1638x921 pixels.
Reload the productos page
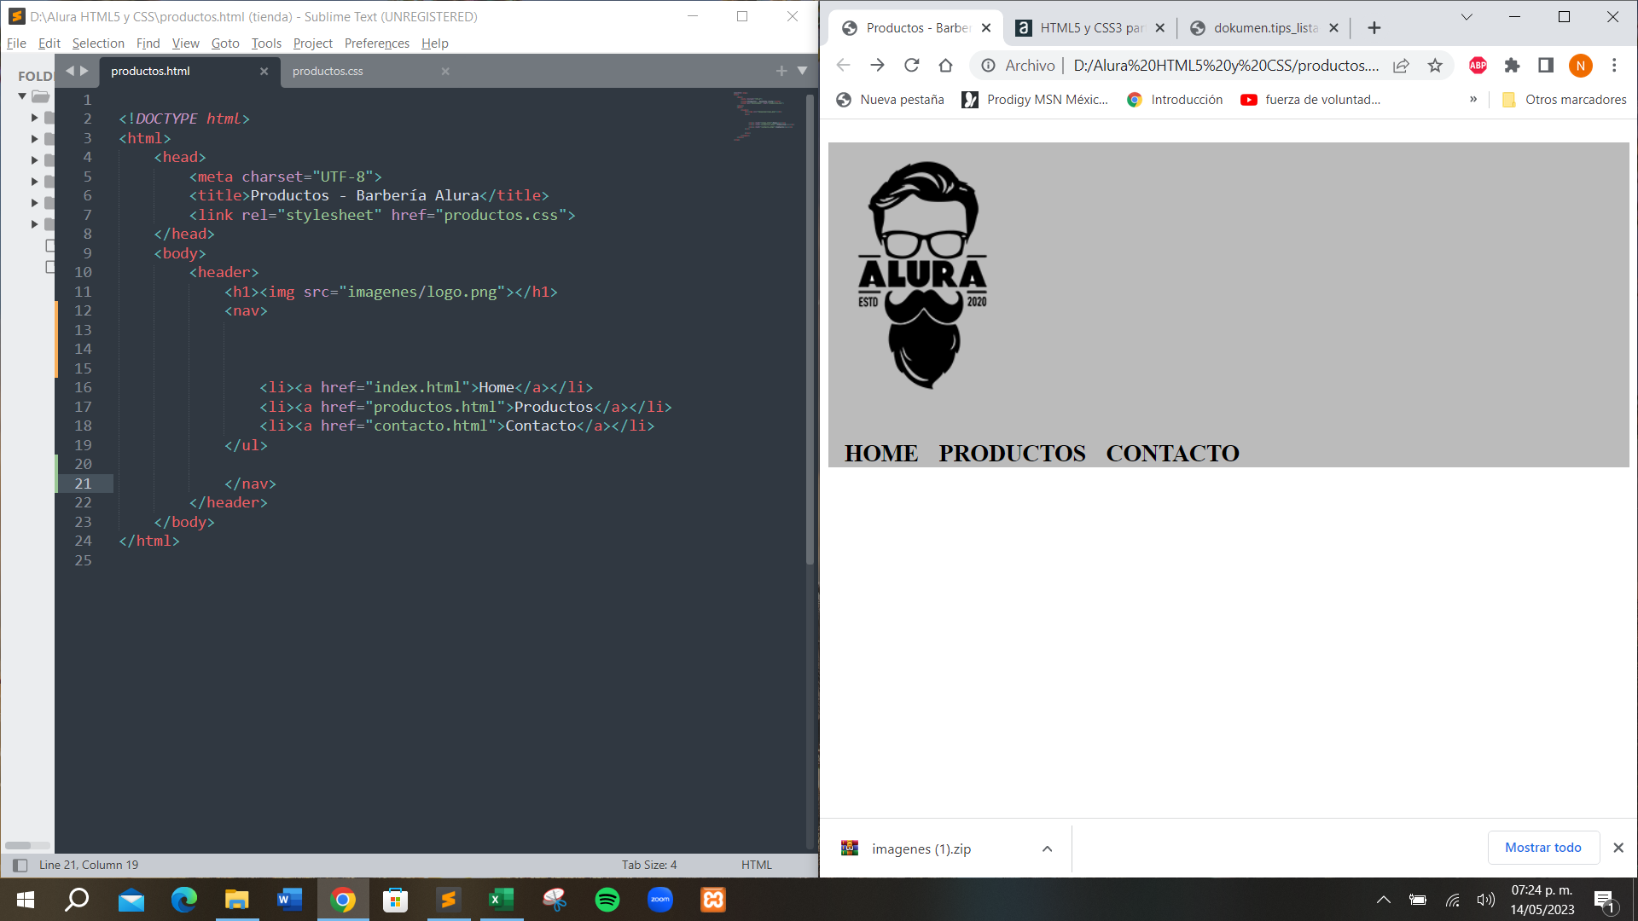pyautogui.click(x=911, y=66)
